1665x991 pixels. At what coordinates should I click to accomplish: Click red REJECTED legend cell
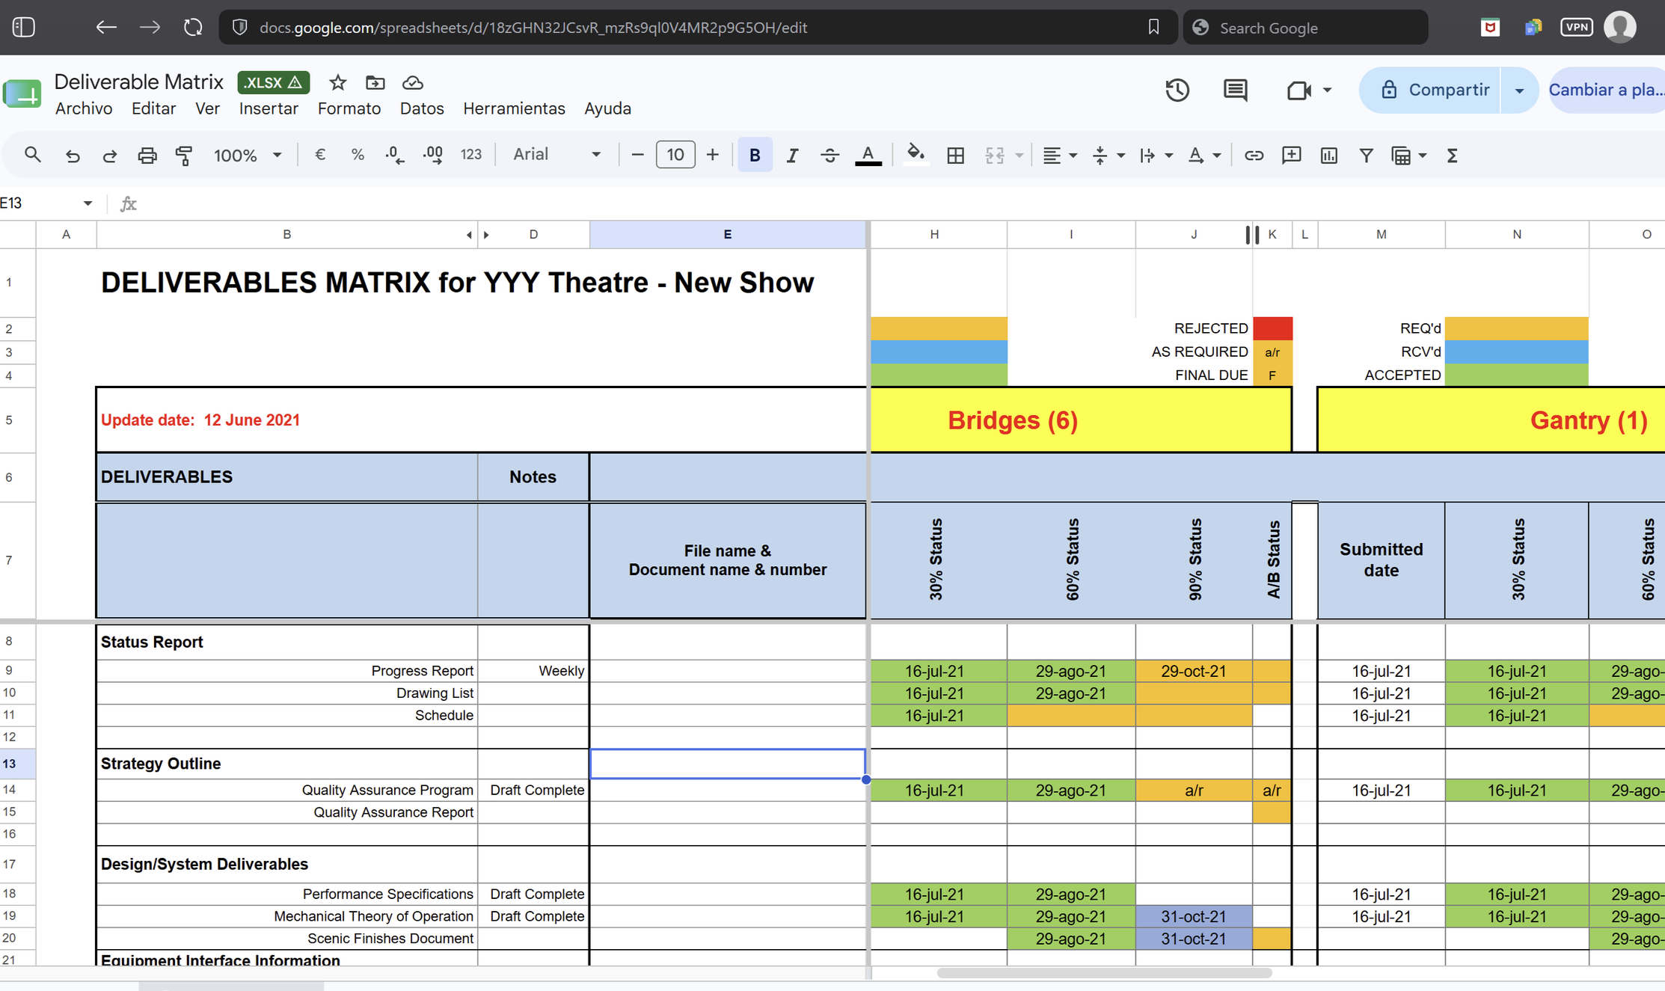(1272, 328)
